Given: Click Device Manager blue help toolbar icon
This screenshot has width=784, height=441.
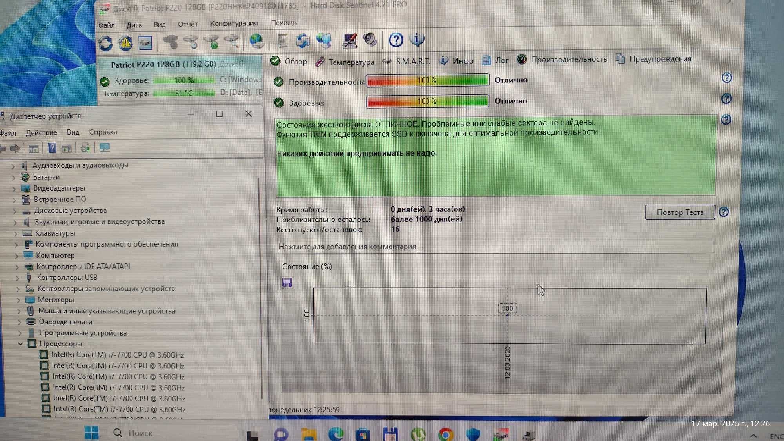Looking at the screenshot, I should (x=52, y=148).
